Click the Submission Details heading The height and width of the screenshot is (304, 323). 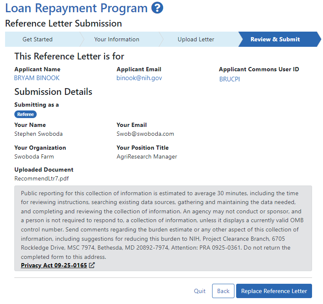coord(54,91)
